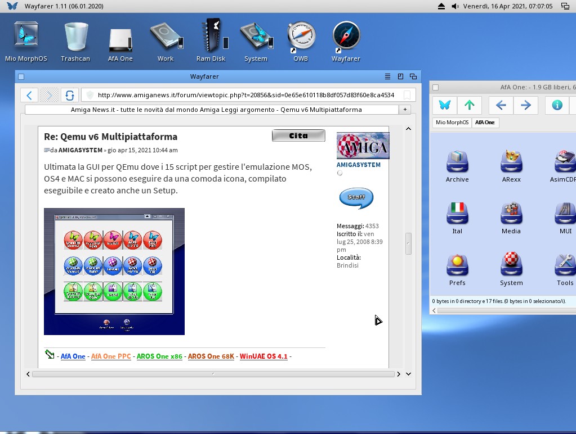Click the vertical scrollbar handle on the forum page

(x=408, y=243)
